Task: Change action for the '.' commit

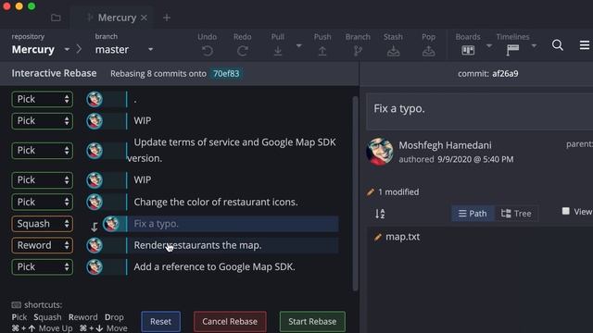Action: pos(43,99)
